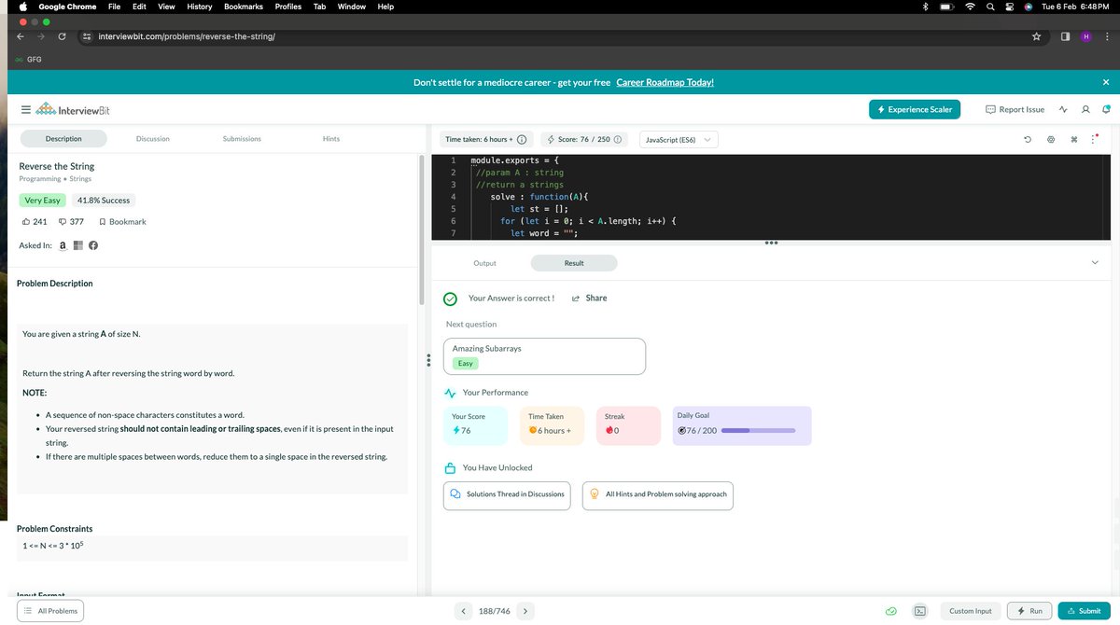Collapse the result panel chevron

click(x=1095, y=263)
